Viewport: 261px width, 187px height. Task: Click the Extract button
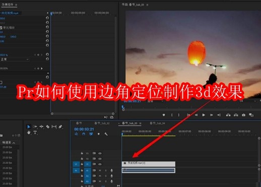point(236,115)
